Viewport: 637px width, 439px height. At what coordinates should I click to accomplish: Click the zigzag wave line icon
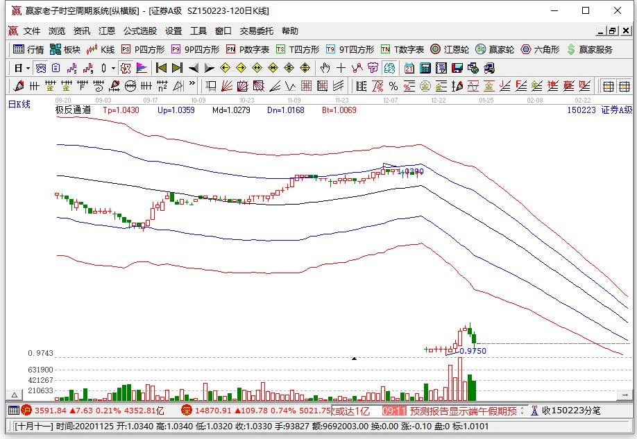tap(291, 86)
